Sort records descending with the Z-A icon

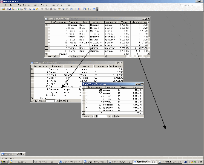(x=55, y=9)
